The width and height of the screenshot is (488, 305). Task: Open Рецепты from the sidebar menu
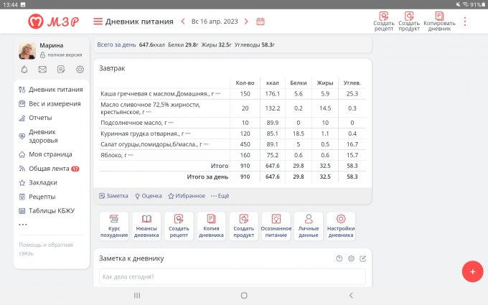[x=42, y=197]
